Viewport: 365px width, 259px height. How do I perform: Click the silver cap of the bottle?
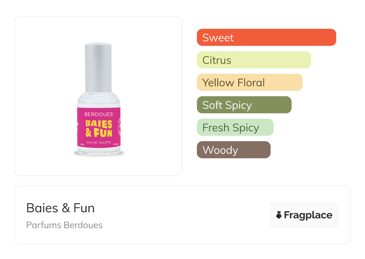coord(98,67)
